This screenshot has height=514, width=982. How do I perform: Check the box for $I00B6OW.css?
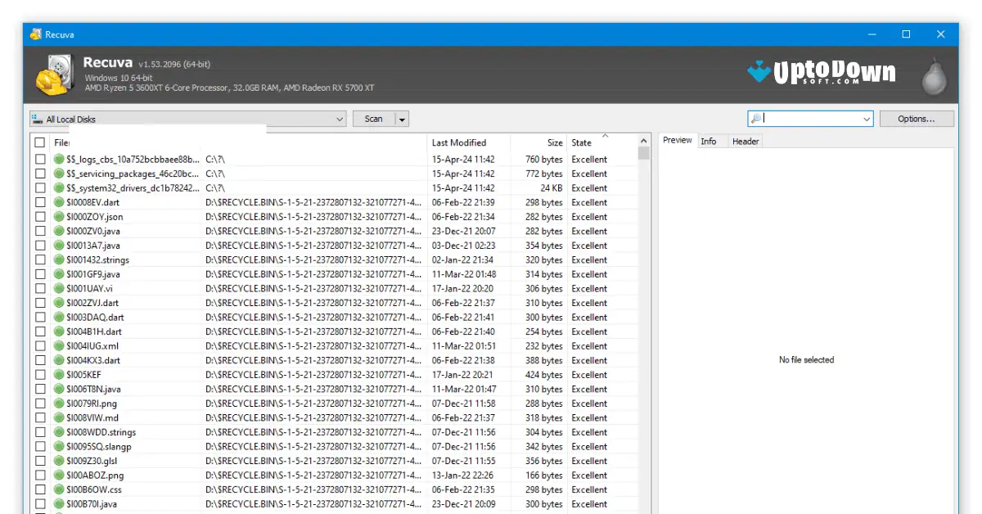[39, 489]
